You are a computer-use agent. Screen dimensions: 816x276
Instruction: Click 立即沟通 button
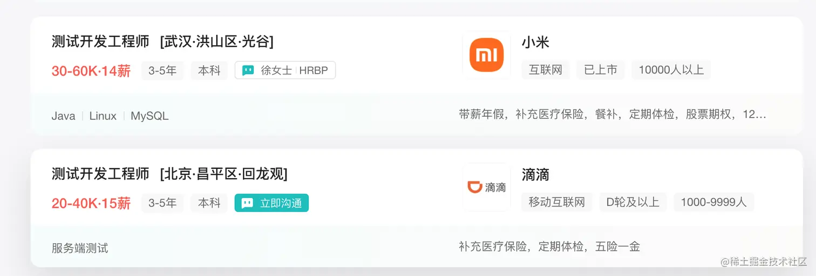271,203
